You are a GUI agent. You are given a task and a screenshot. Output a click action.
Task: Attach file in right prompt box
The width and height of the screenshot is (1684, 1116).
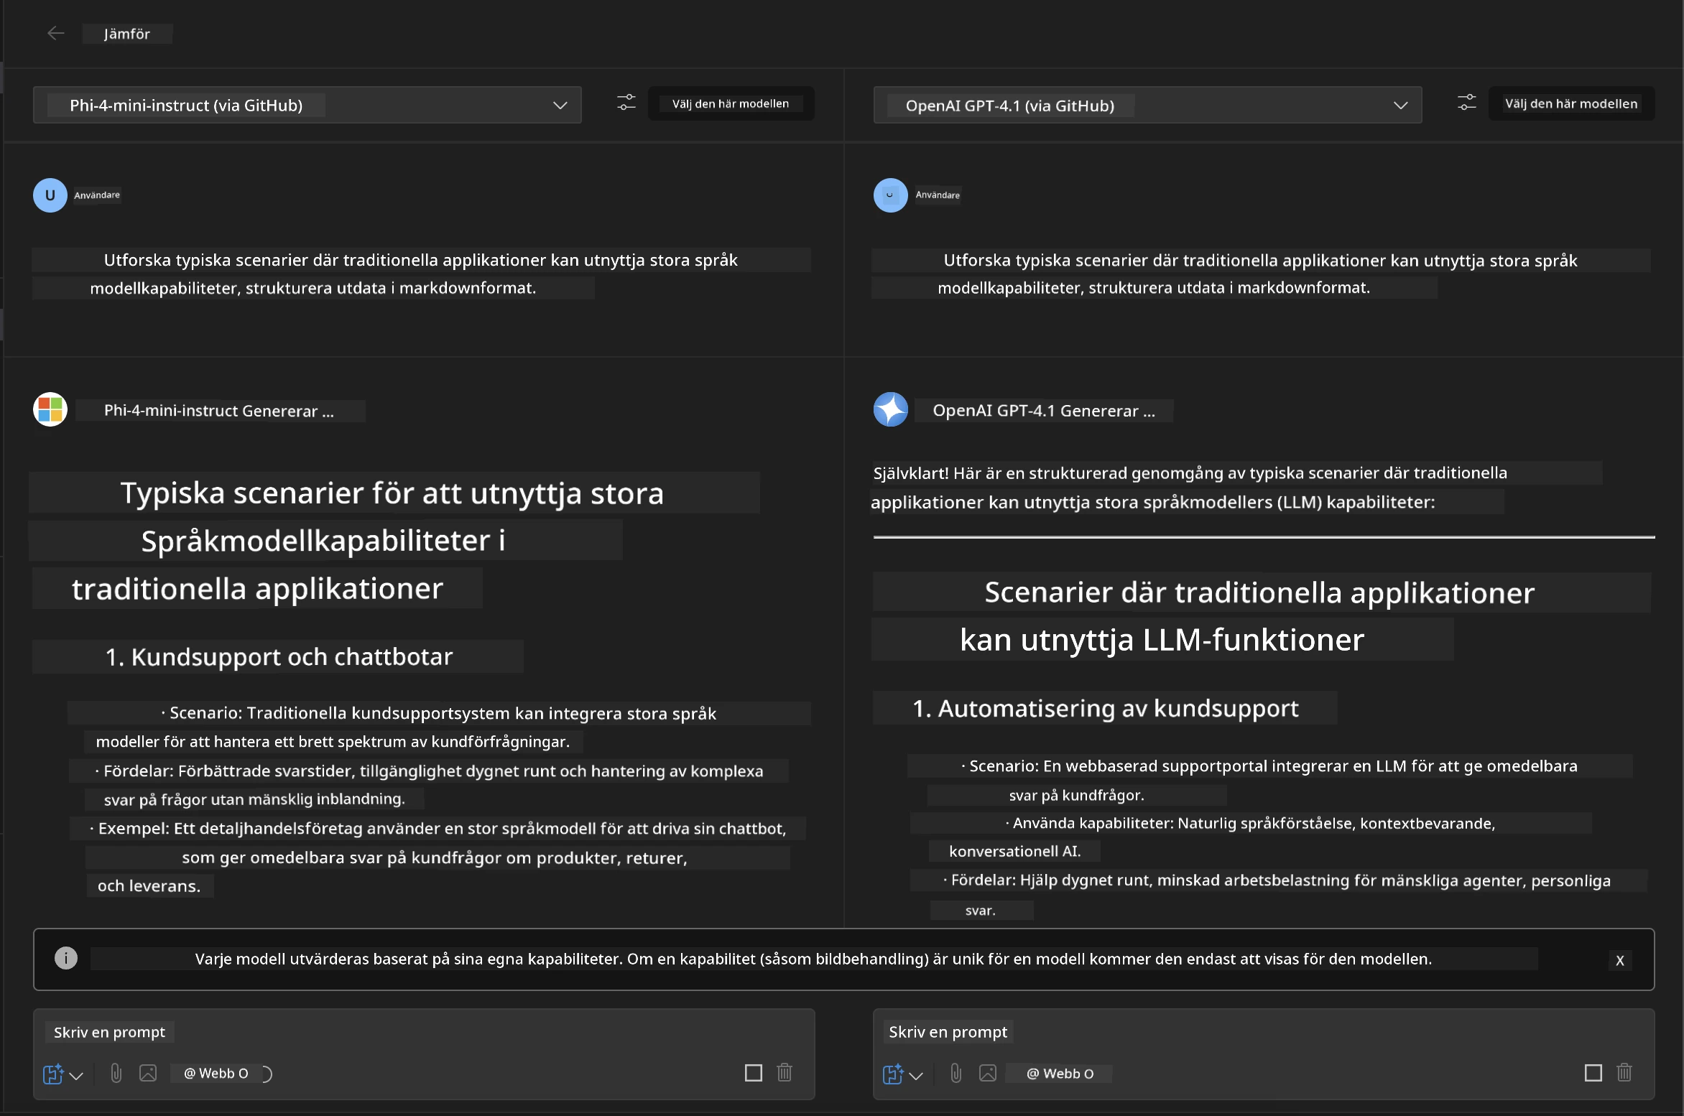click(x=956, y=1073)
